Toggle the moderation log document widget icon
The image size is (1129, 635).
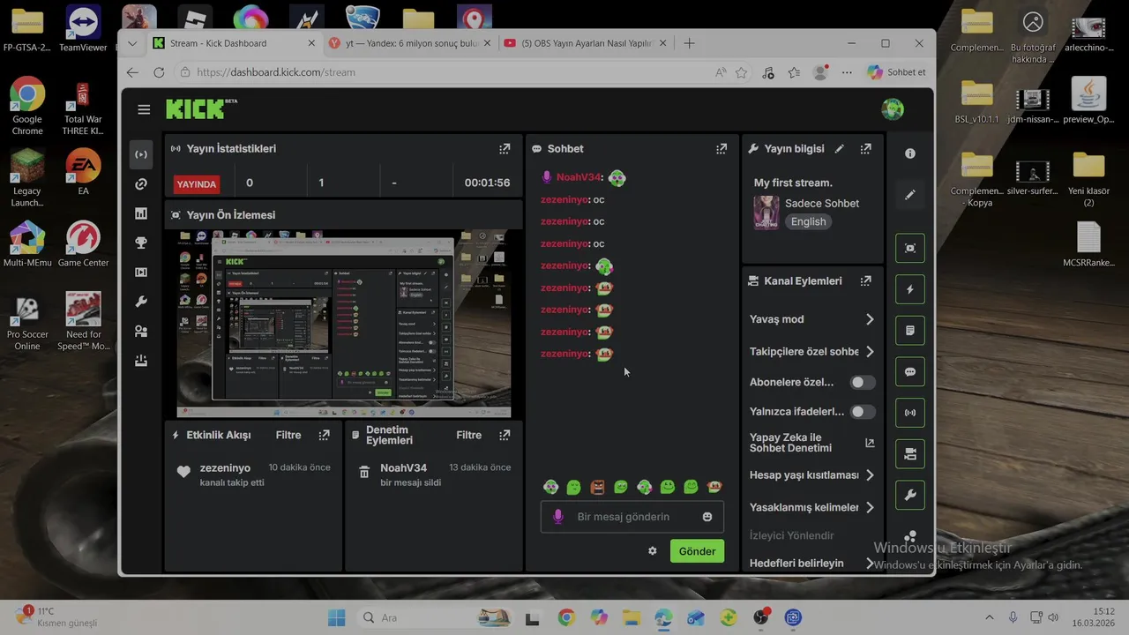pyautogui.click(x=910, y=331)
